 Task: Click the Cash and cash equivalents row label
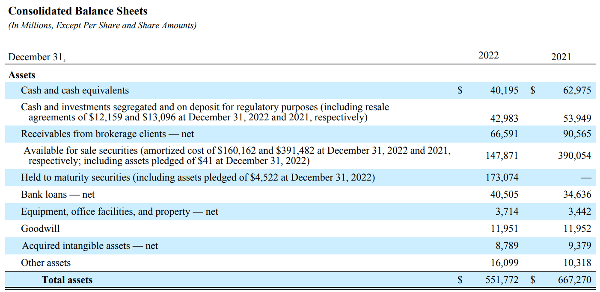(x=75, y=91)
